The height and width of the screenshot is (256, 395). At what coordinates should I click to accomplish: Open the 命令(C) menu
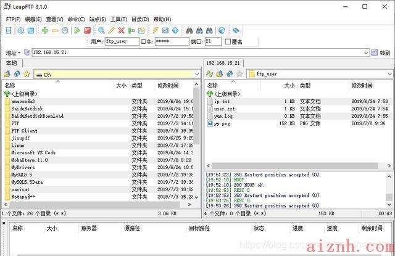[76, 19]
